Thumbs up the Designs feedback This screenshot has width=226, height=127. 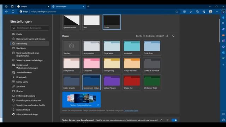pos(167,36)
